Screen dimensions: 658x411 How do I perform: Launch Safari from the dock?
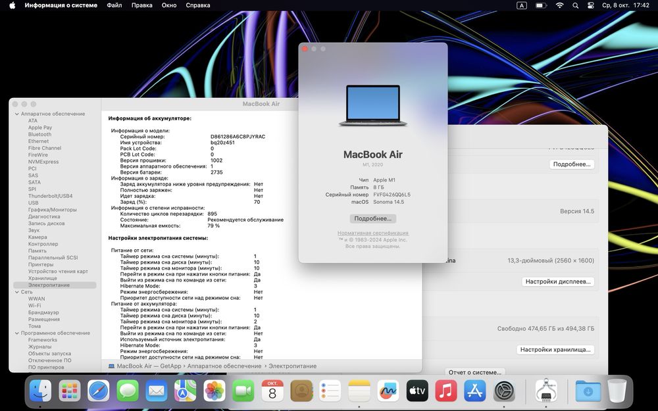pyautogui.click(x=99, y=391)
